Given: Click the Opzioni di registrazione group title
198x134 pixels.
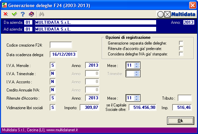Looking at the screenshot, I should coord(128,37).
